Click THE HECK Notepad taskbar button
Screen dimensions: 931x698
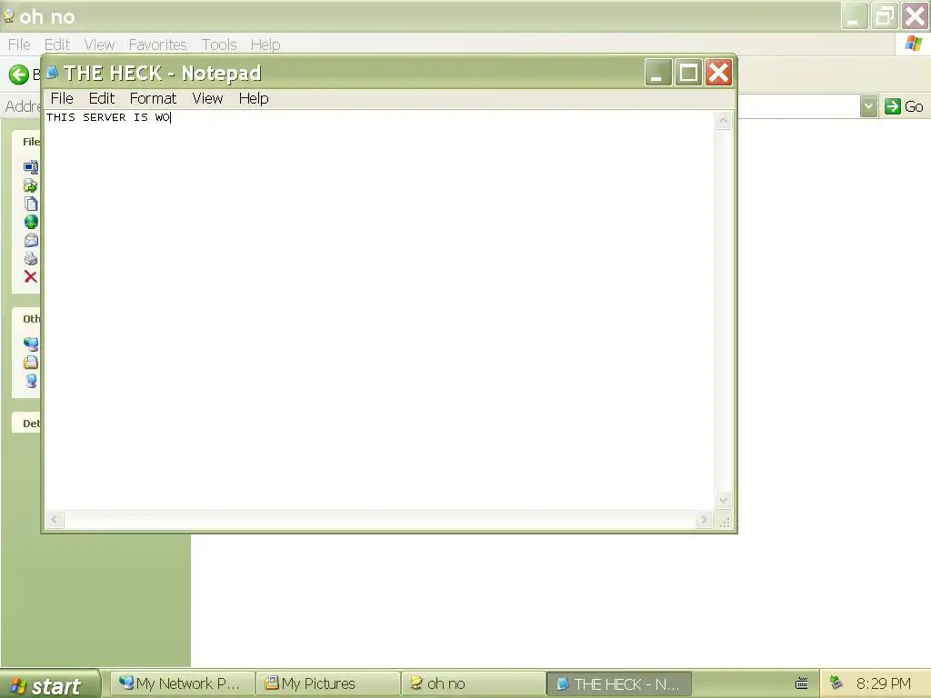618,683
